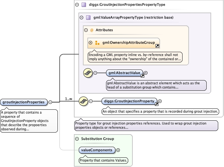Expand the valueComponents element
Image resolution: width=224 pixels, height=167 pixels.
(118, 150)
